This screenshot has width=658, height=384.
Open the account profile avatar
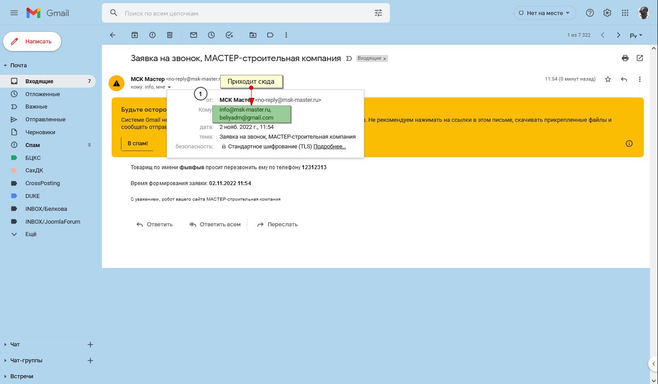coord(644,13)
